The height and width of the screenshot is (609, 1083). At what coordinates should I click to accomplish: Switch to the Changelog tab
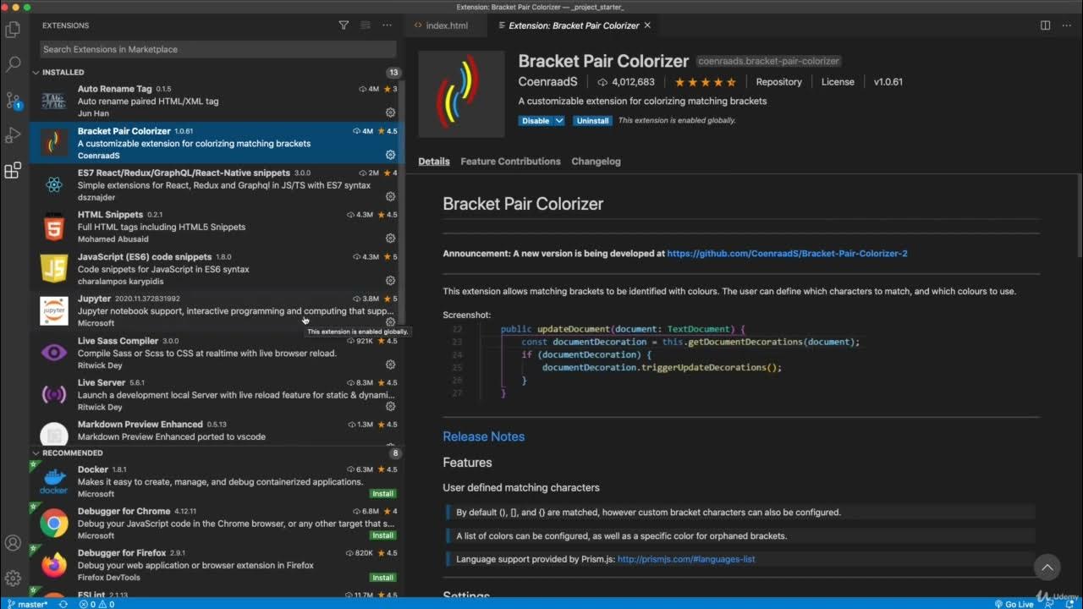(x=596, y=162)
